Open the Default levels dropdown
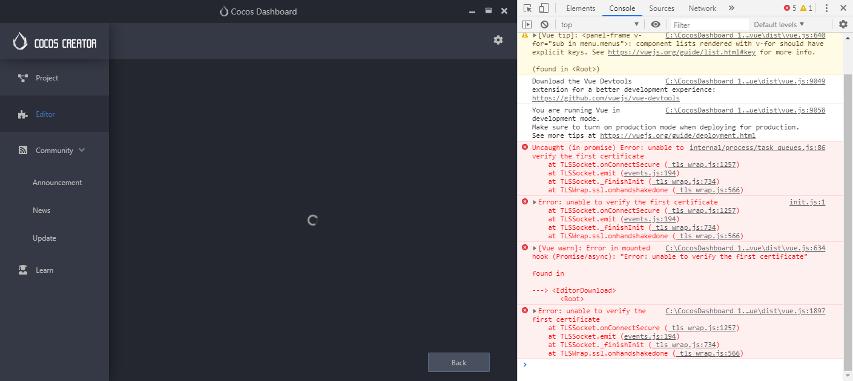This screenshot has width=853, height=381. pos(779,25)
